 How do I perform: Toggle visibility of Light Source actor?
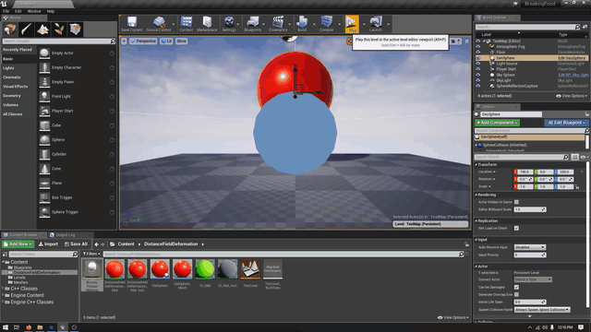coord(478,64)
